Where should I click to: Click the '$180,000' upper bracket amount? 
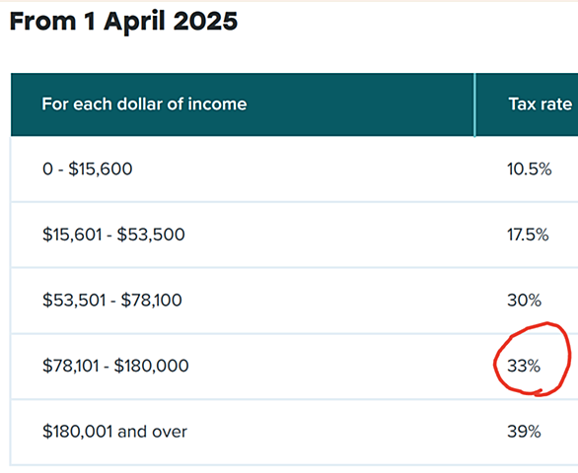pos(151,366)
